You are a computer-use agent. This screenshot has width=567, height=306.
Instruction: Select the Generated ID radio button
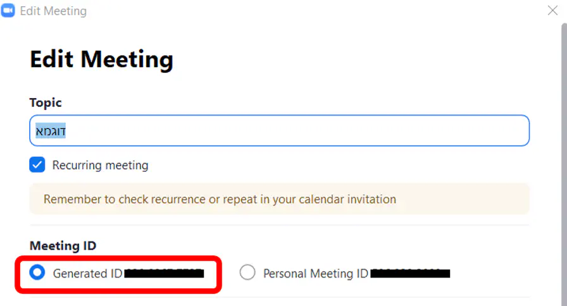(37, 272)
